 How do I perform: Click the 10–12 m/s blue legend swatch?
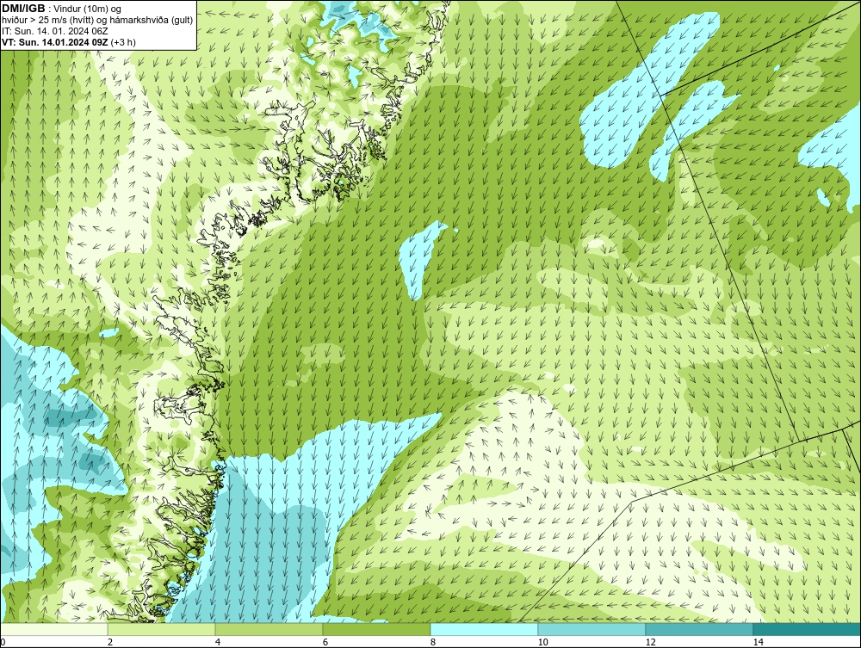(592, 629)
